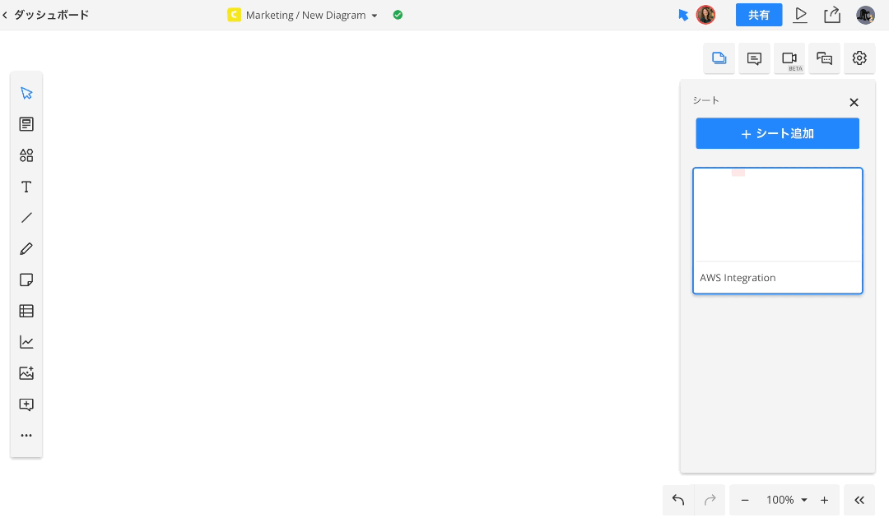Viewport: 889px width, 527px height.
Task: Click the blue 共有 share button
Action: coord(758,15)
